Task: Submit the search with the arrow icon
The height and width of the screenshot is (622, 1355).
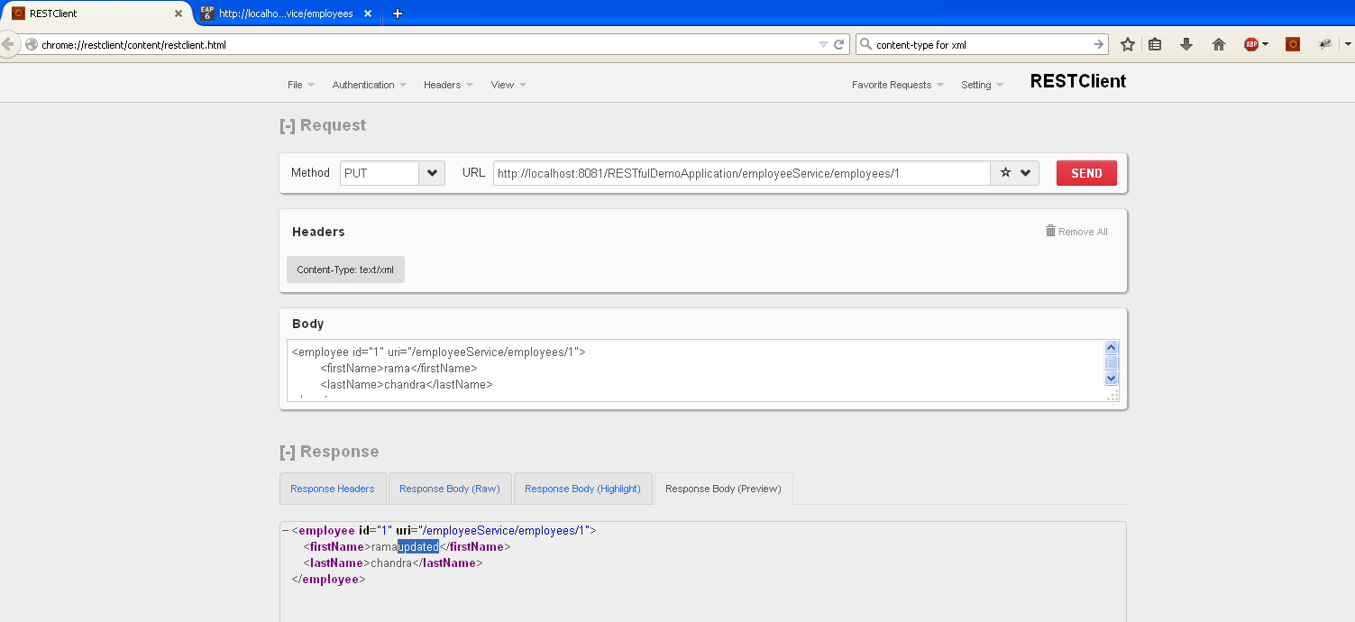Action: (x=1098, y=43)
